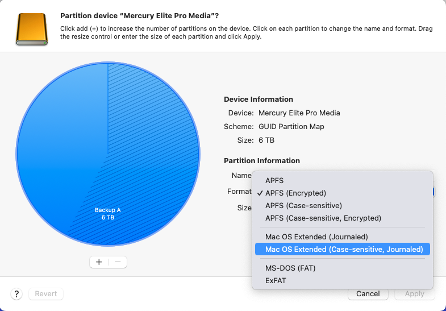Click the Format dropdown arrow edge
Viewport: 446px width, 311px height.
[434, 192]
